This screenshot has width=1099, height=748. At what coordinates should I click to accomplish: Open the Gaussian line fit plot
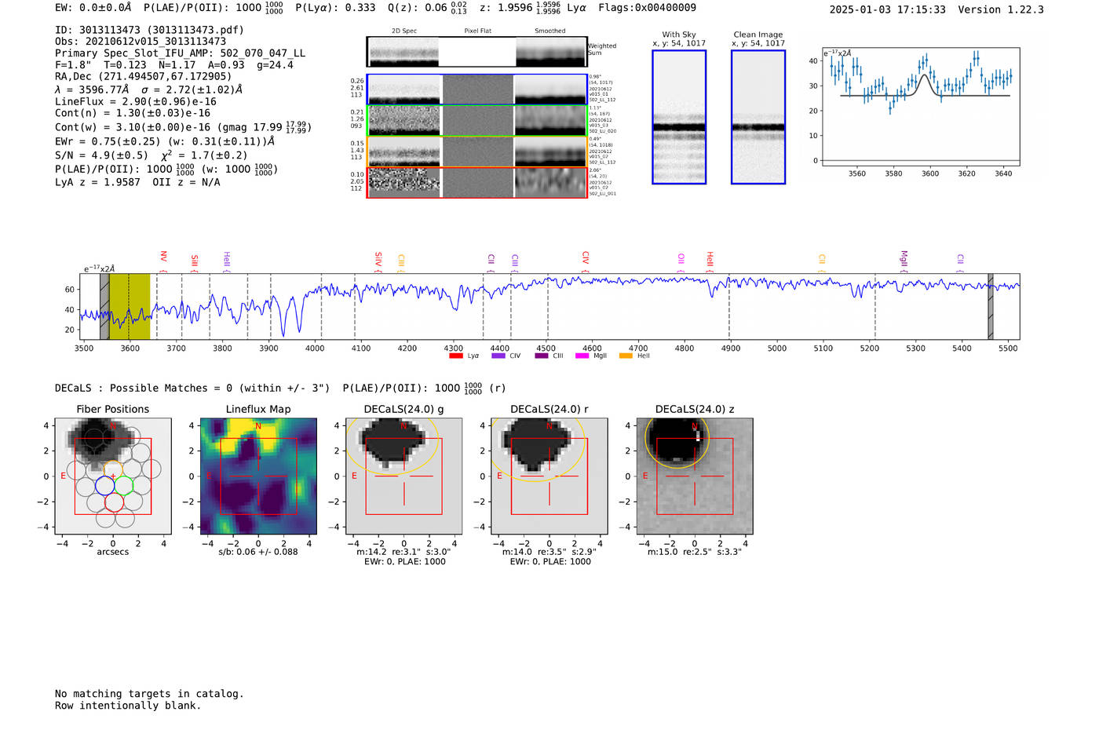pos(921,107)
